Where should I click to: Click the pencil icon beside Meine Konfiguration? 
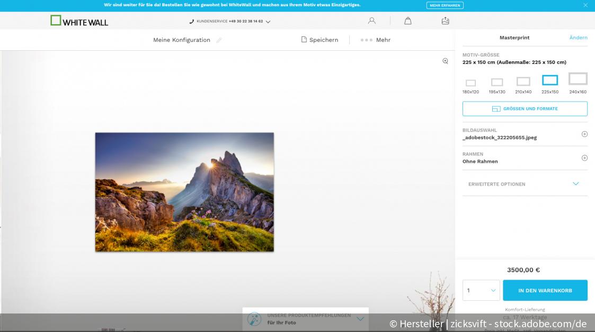coord(219,40)
